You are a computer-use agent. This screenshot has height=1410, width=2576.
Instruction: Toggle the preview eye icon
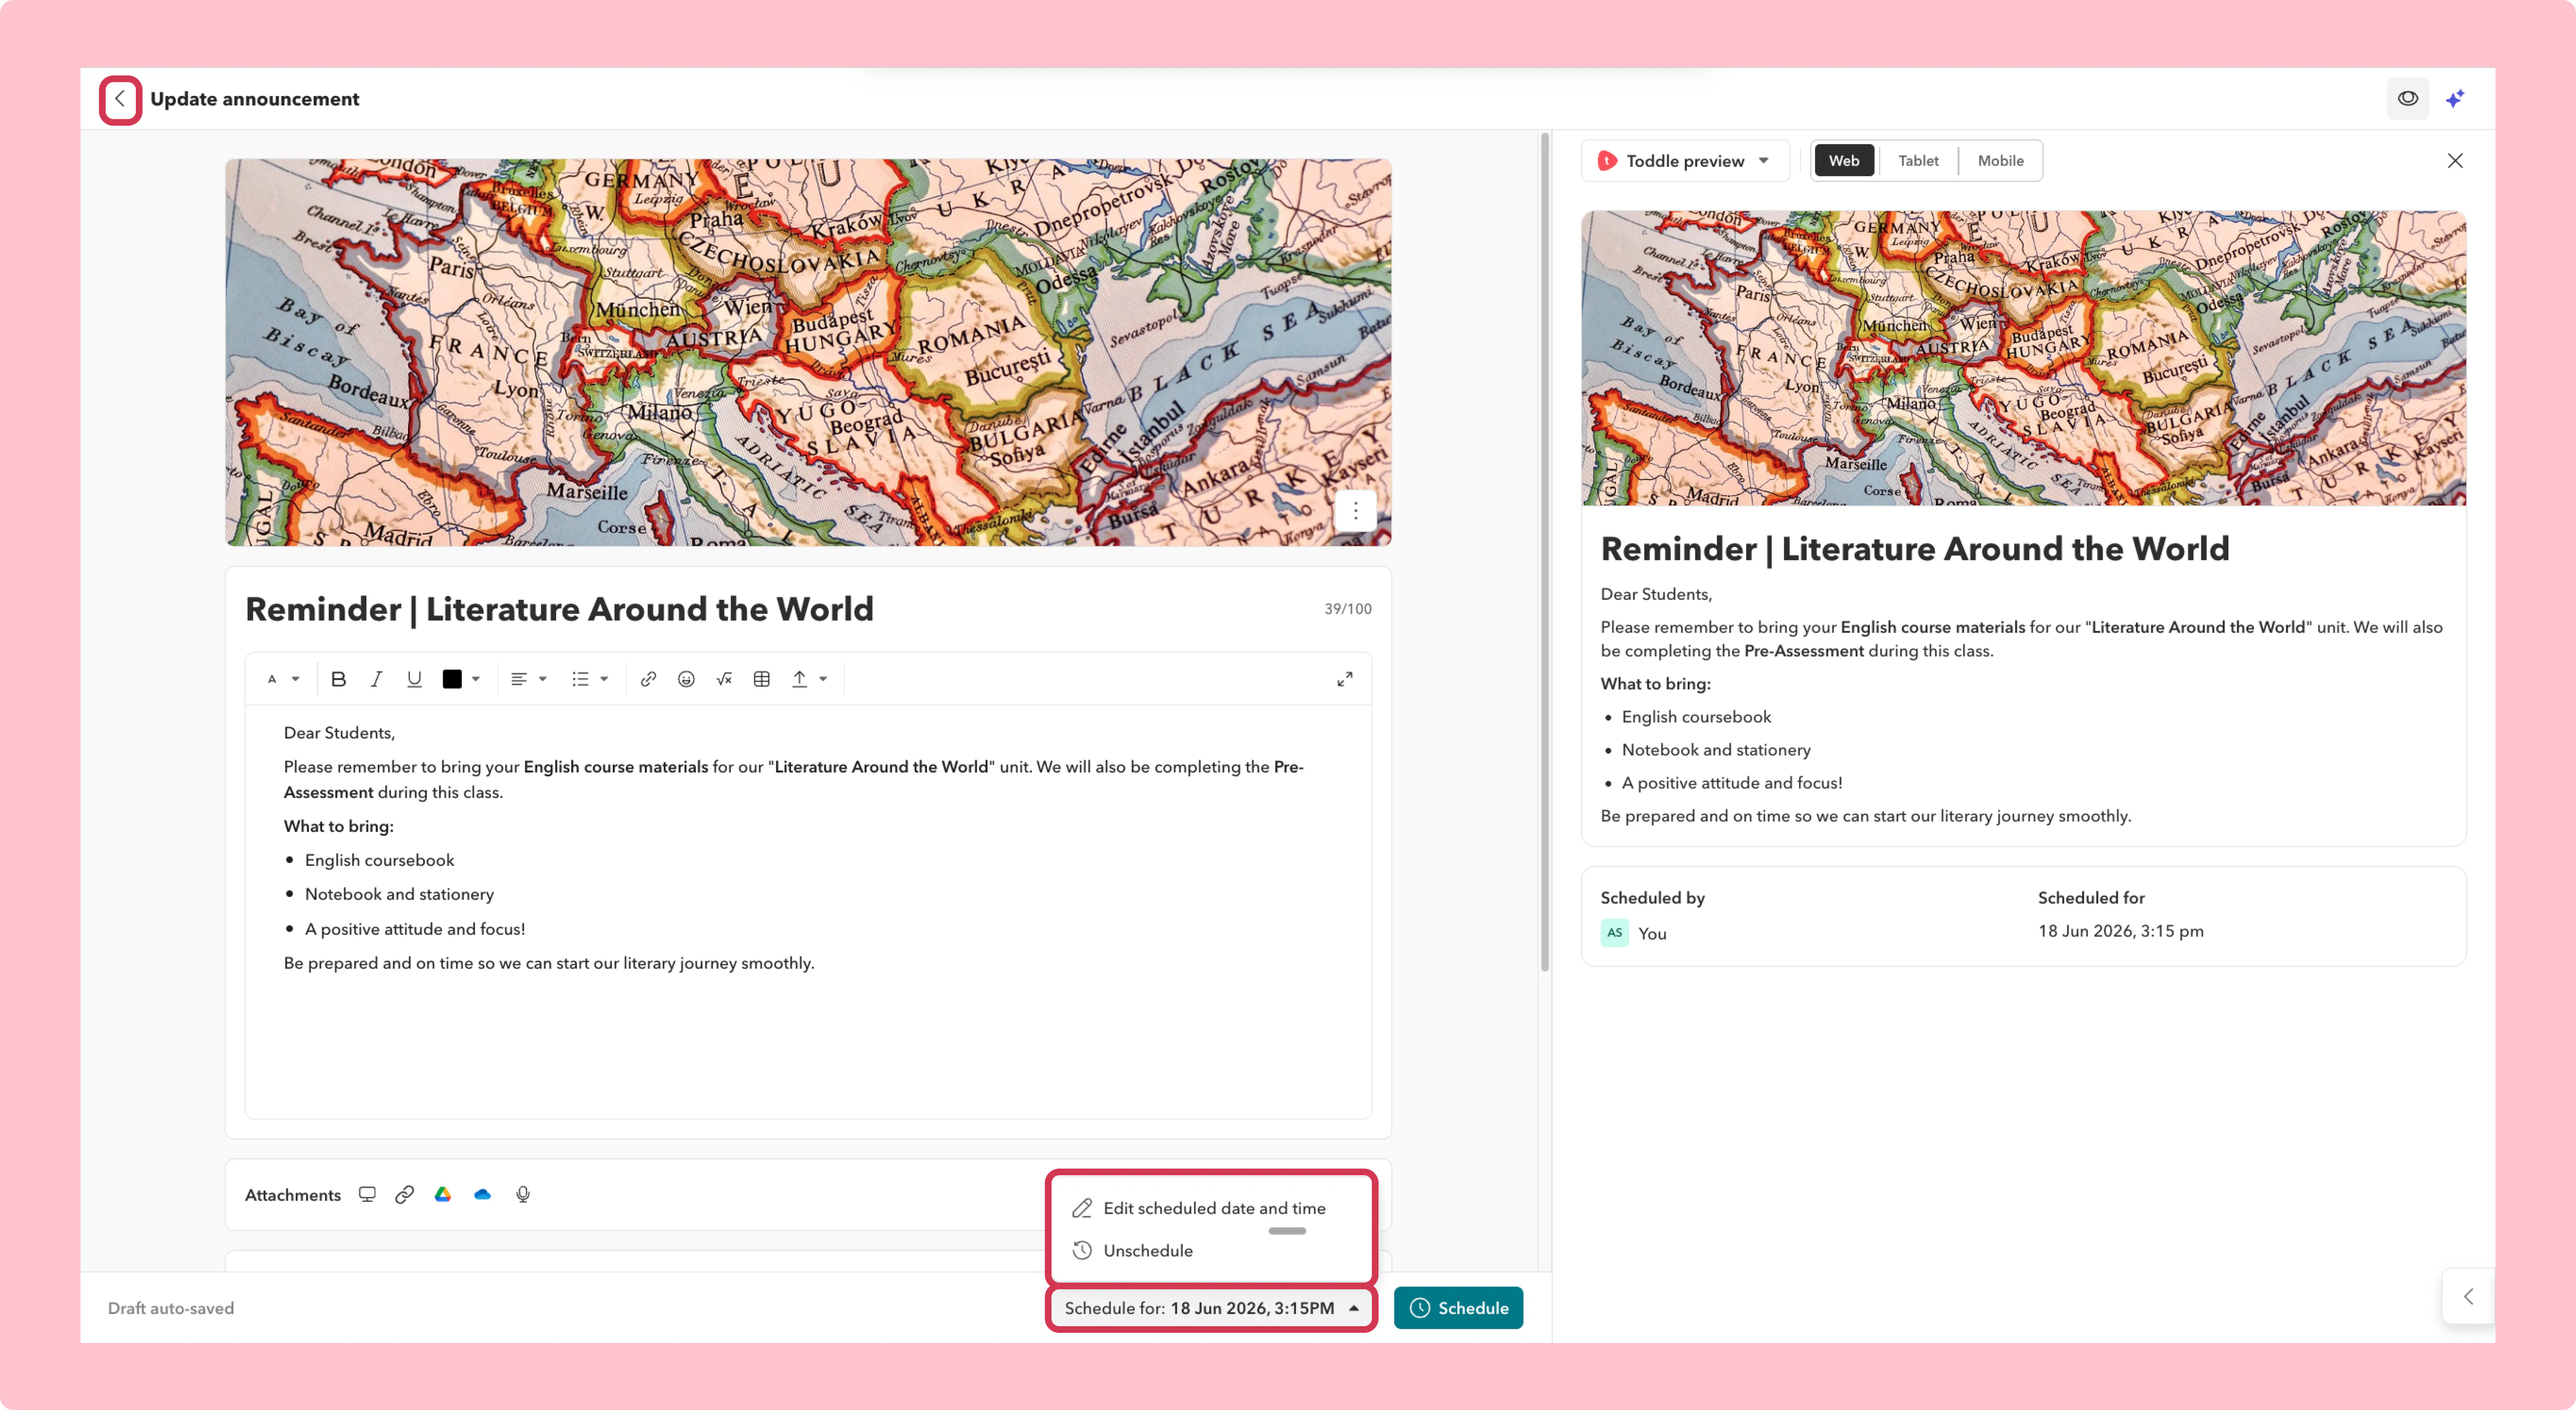pyautogui.click(x=2407, y=99)
